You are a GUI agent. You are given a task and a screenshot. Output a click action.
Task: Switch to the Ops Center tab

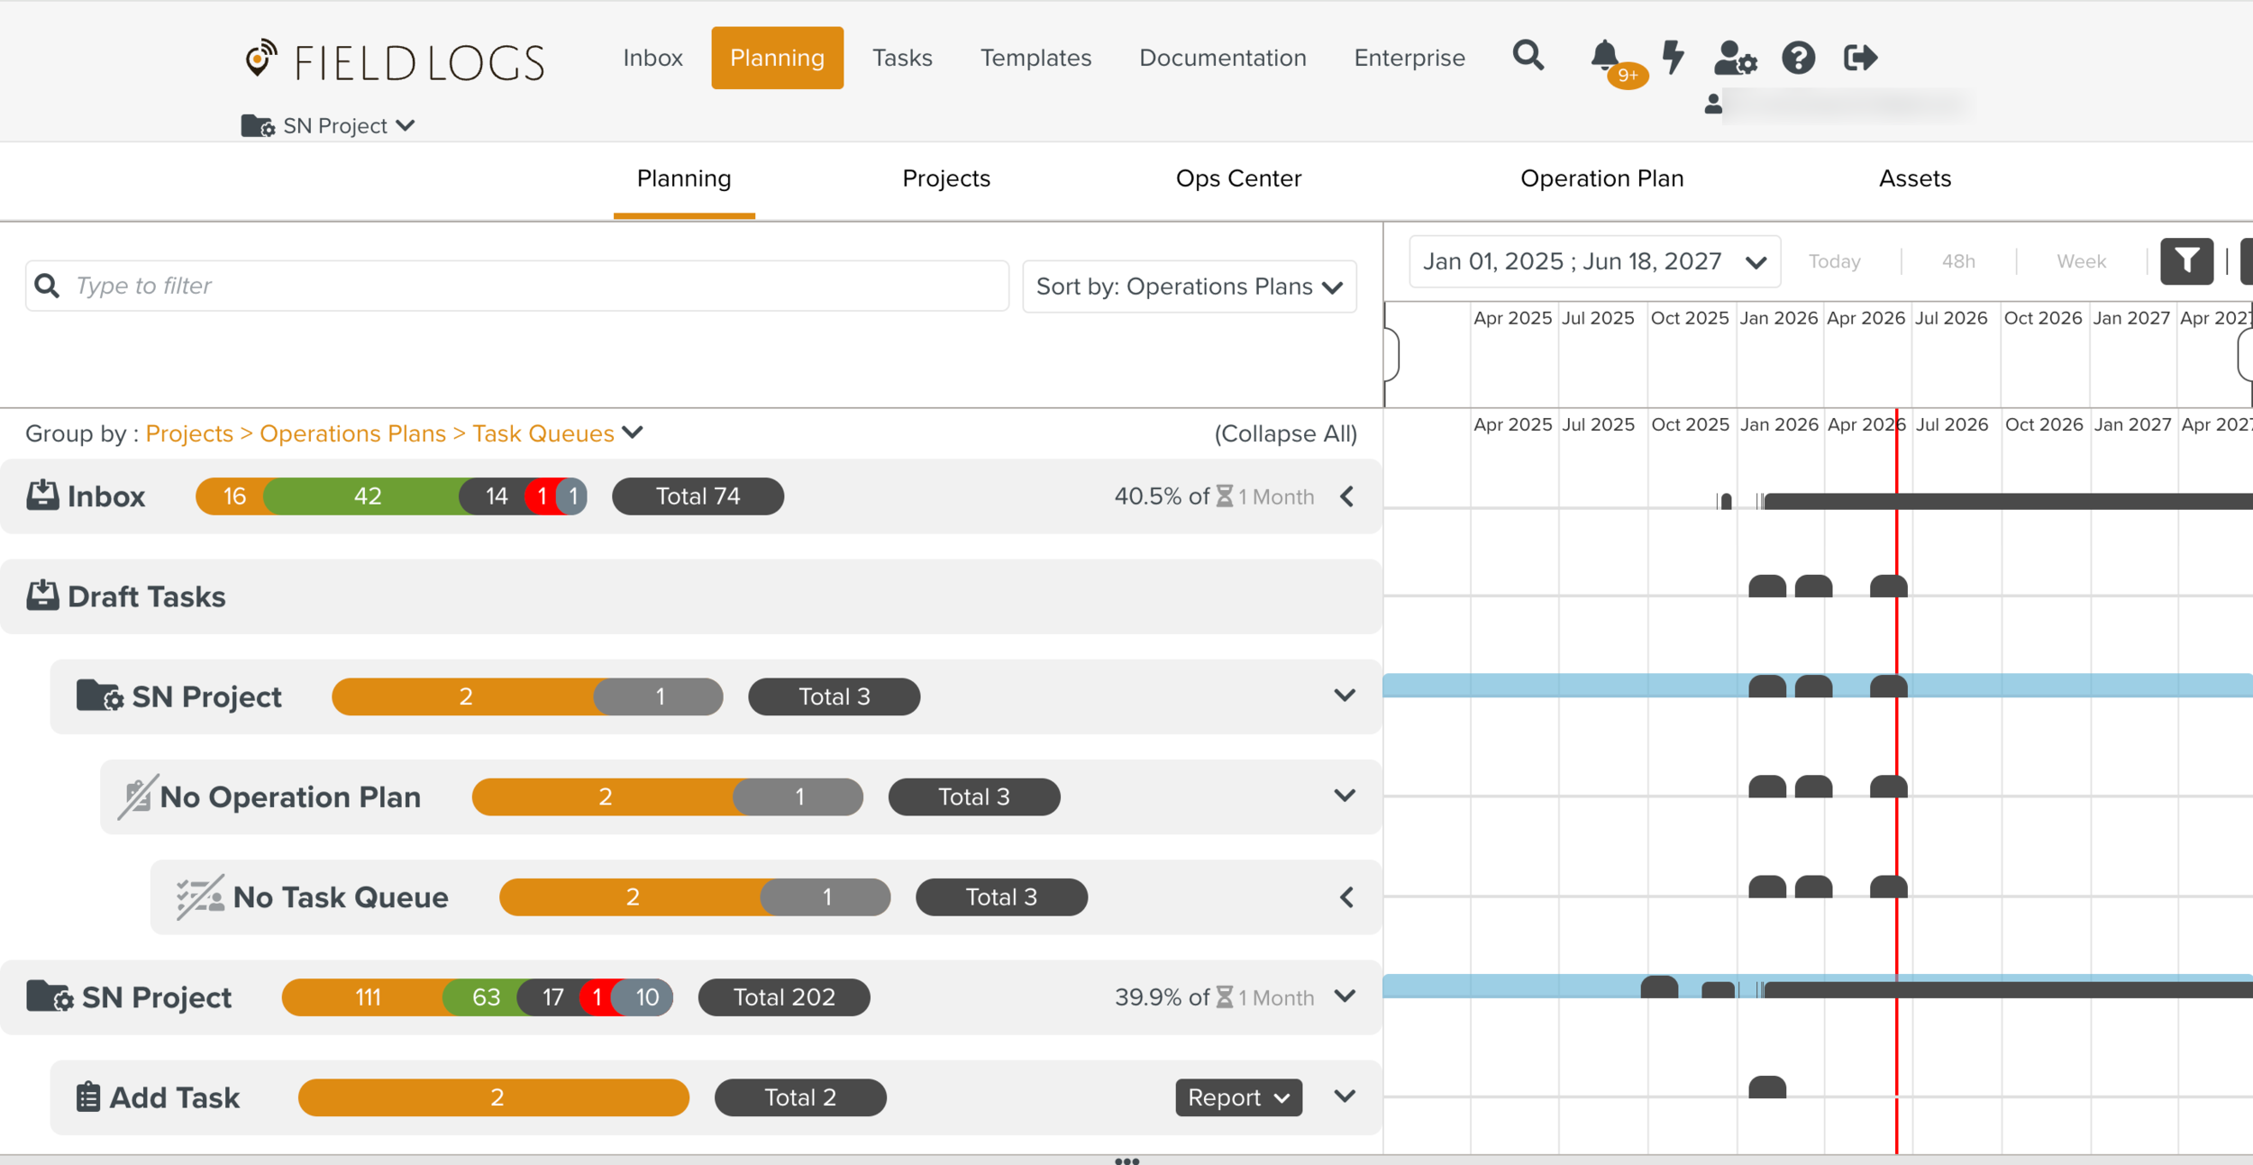pyautogui.click(x=1238, y=178)
